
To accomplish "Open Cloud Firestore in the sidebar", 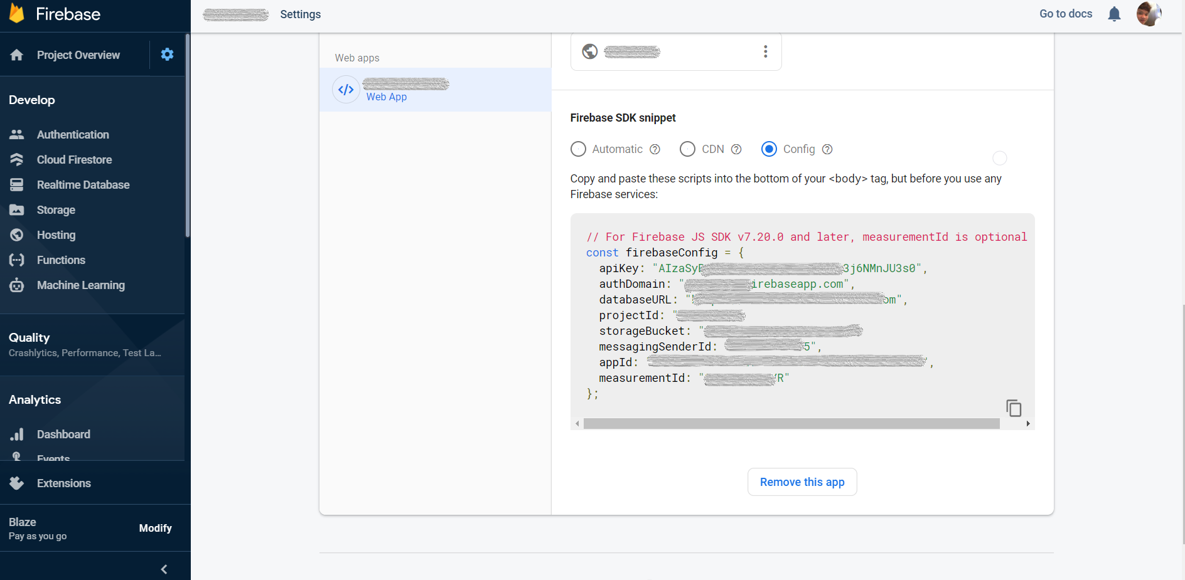I will (74, 160).
